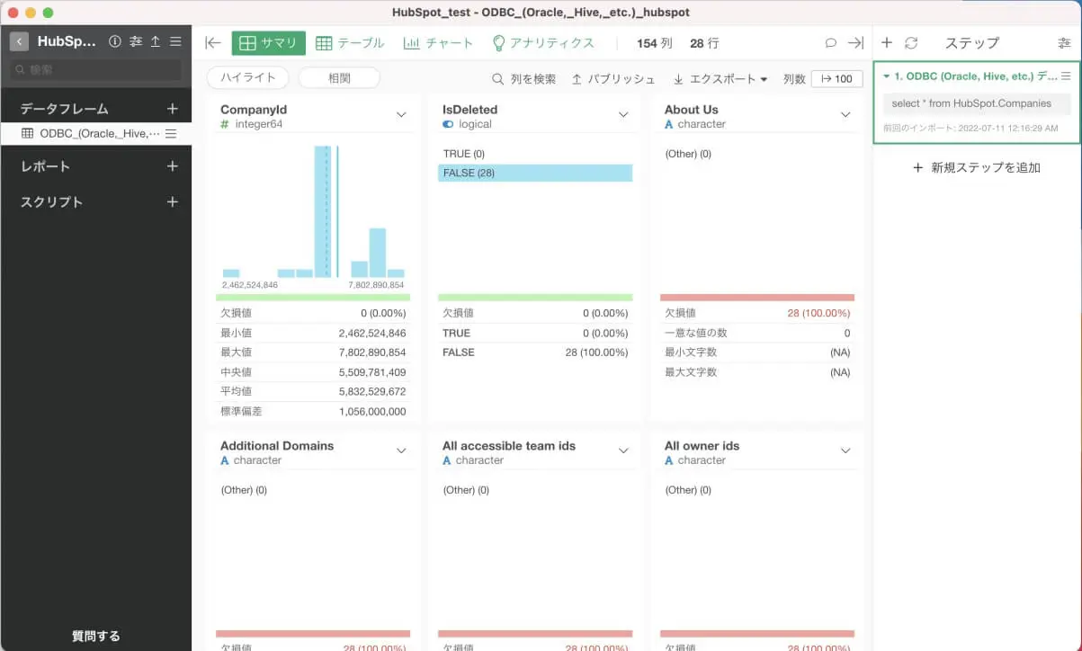Toggle the 相関 pill button
This screenshot has width=1082, height=651.
pyautogui.click(x=339, y=78)
